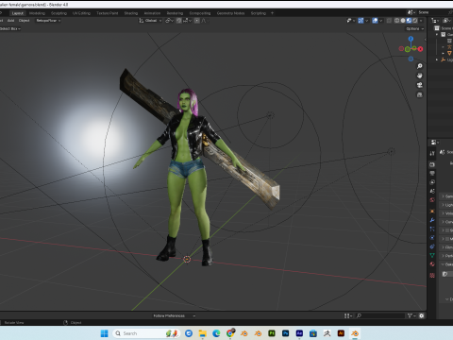This screenshot has height=340, width=453.
Task: Switch to material preview shading
Action: point(409,21)
